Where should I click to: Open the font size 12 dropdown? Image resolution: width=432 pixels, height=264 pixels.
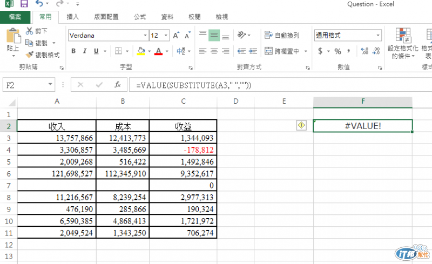(166, 35)
